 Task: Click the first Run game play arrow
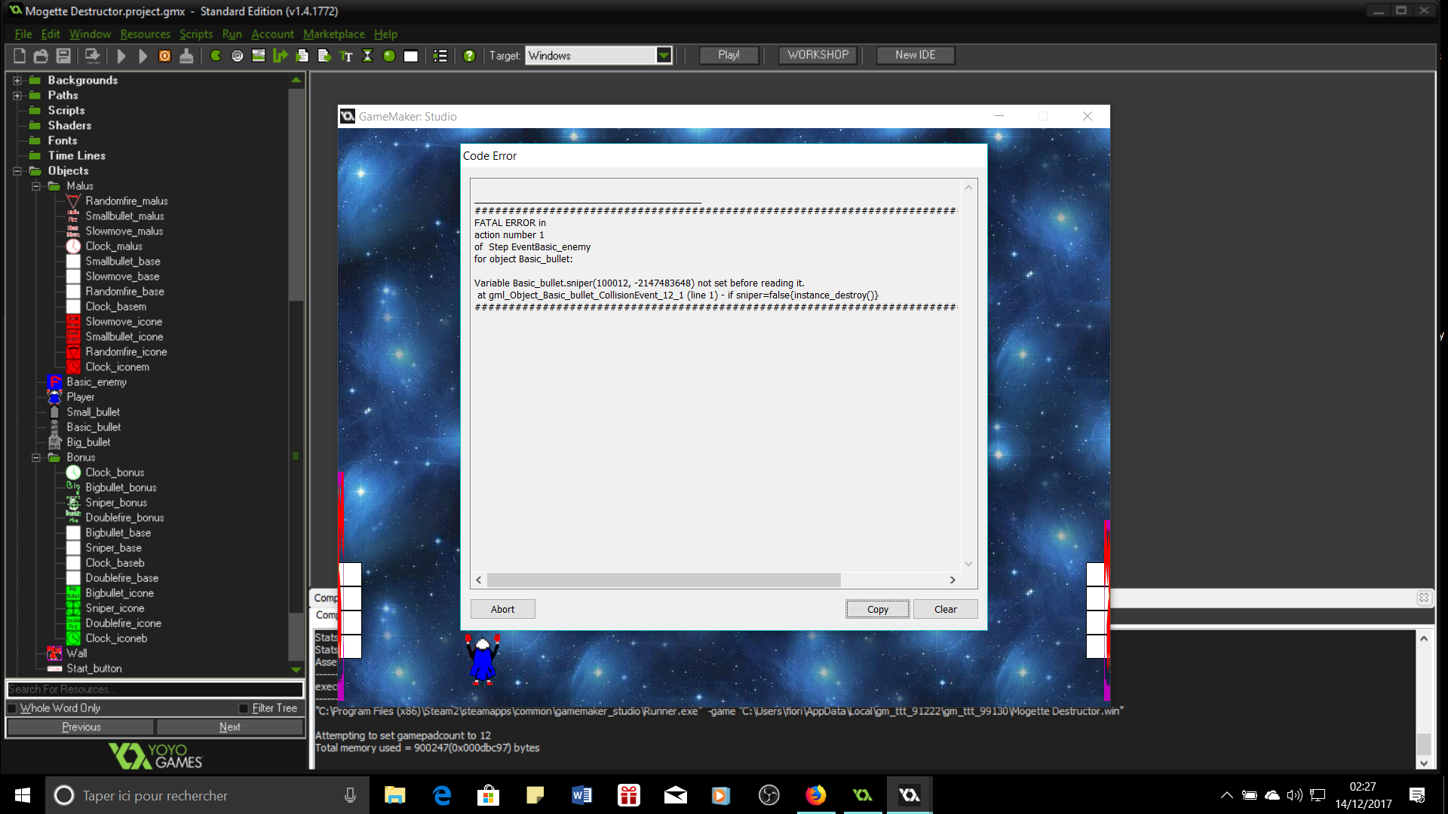coord(121,56)
